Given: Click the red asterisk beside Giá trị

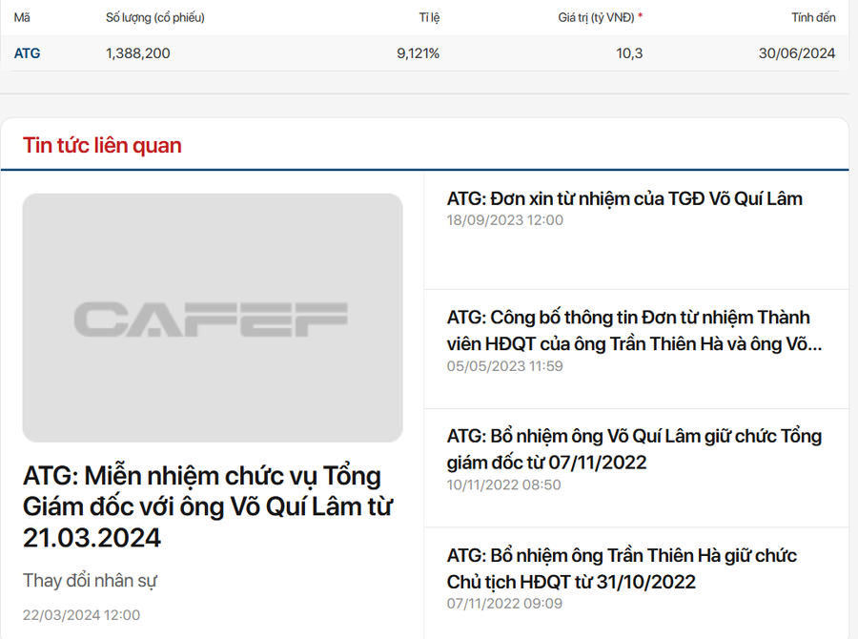Looking at the screenshot, I should 640,16.
